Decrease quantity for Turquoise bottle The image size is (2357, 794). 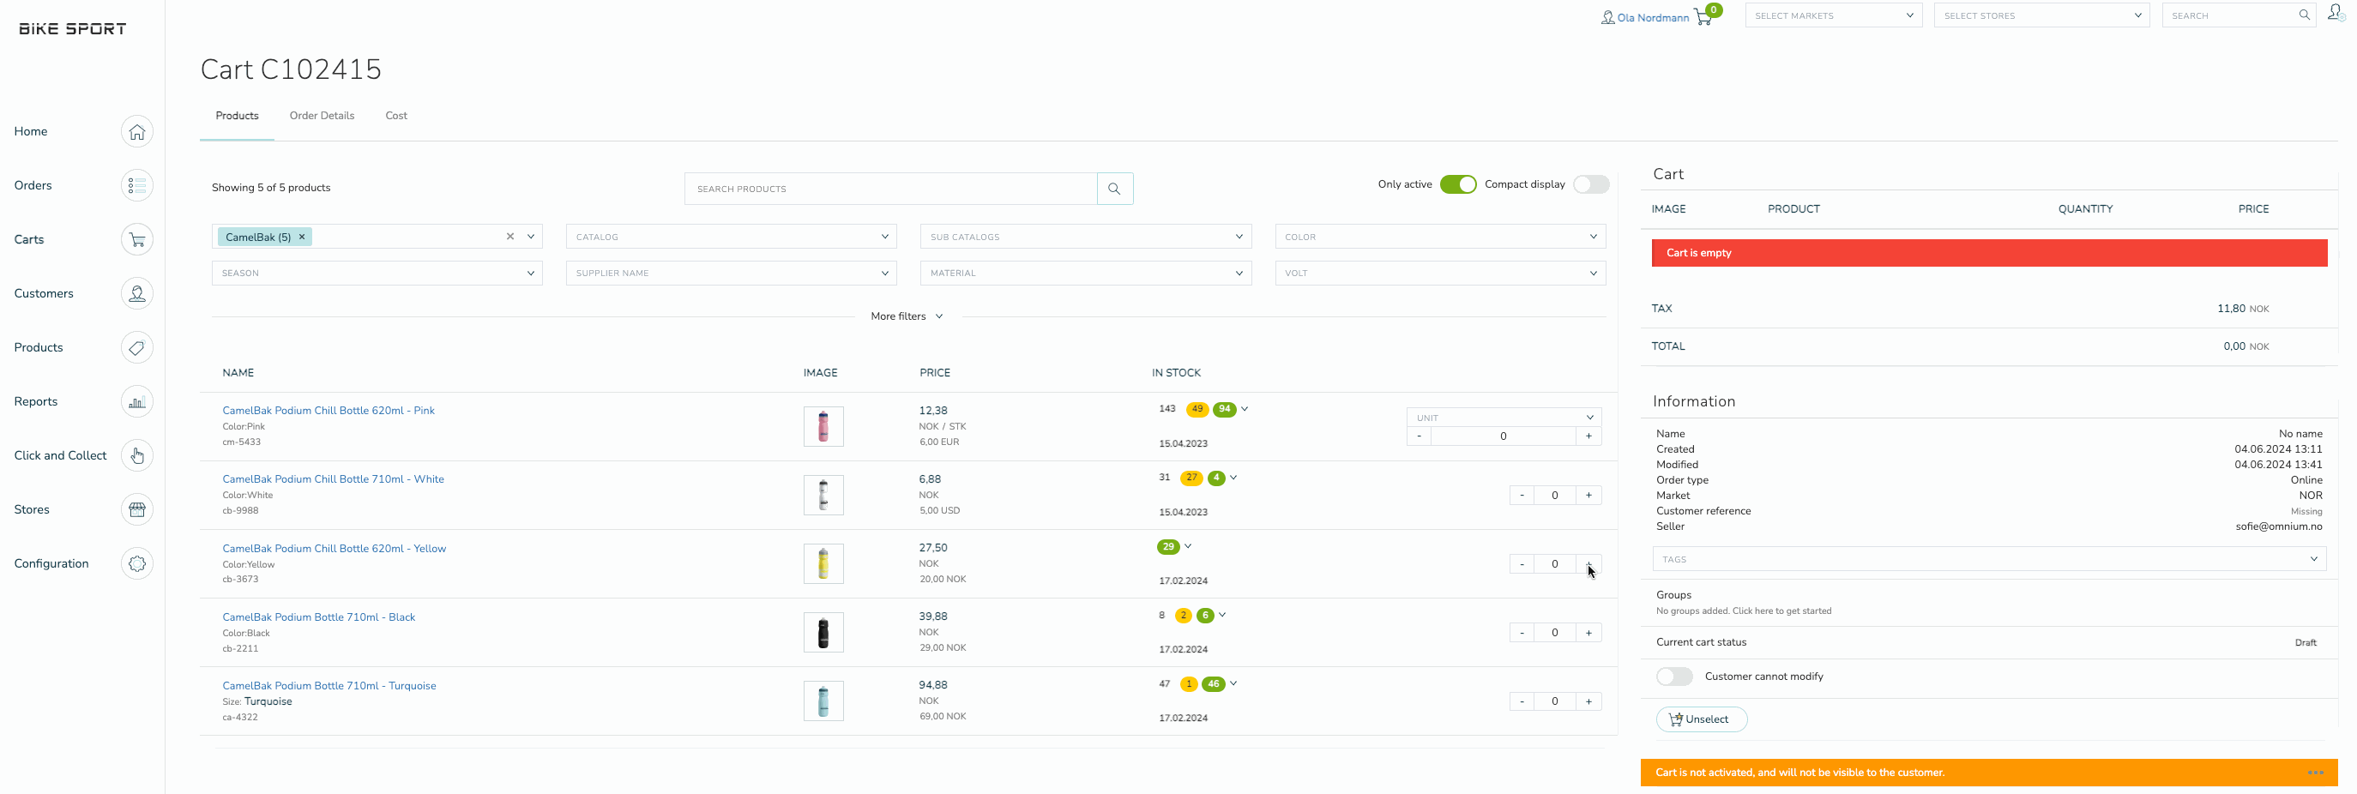coord(1522,701)
